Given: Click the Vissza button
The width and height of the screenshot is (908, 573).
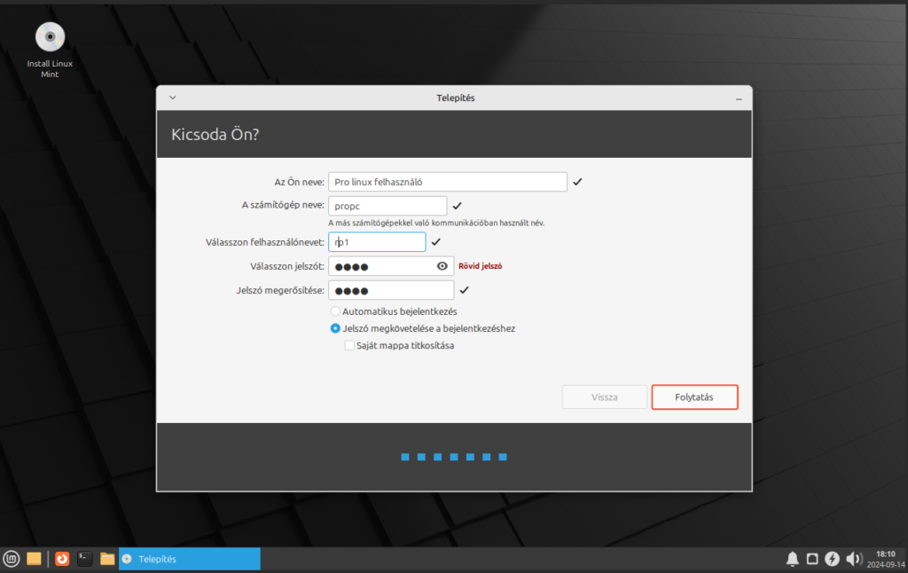Looking at the screenshot, I should coord(604,396).
